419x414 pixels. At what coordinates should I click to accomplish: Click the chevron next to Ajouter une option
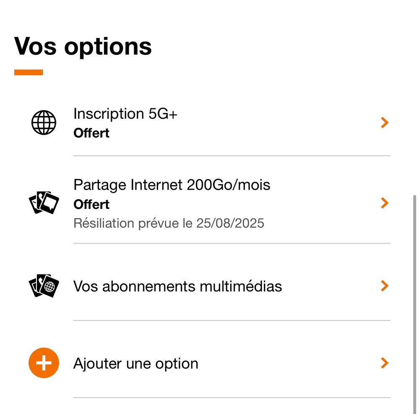(x=384, y=363)
